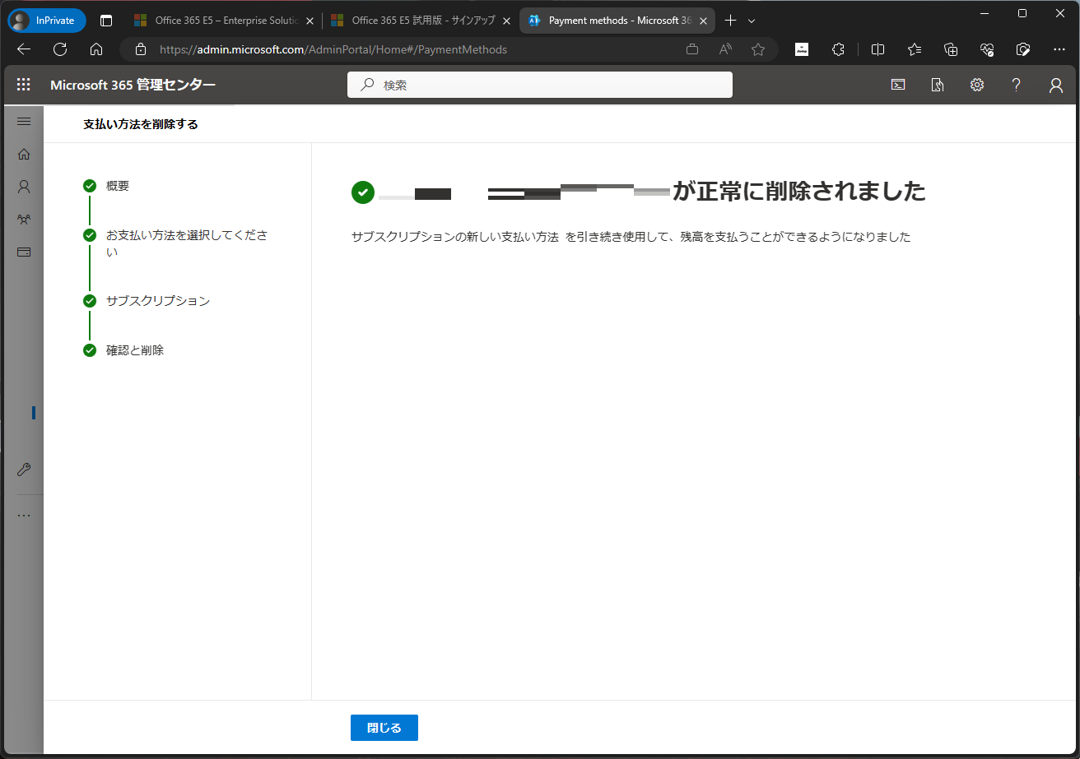Open the Jump extension icon

(x=801, y=49)
